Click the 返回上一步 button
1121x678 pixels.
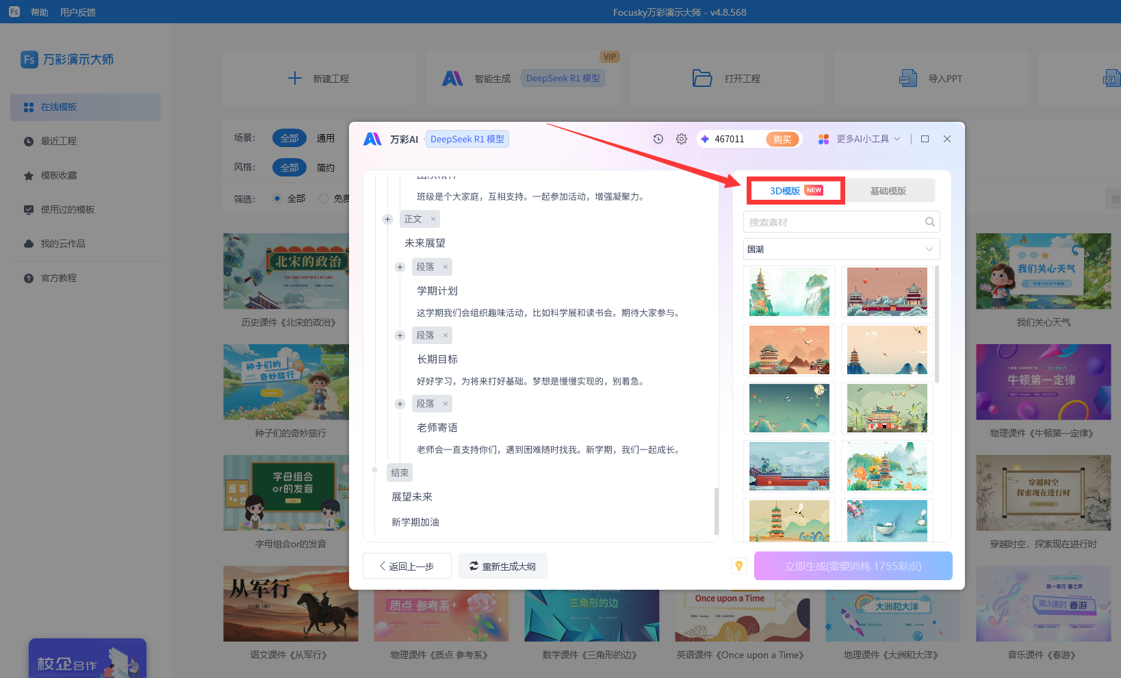[x=407, y=566]
